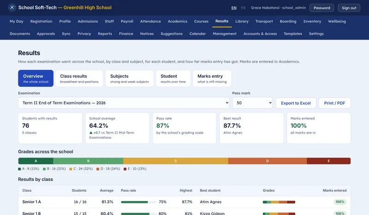This screenshot has width=369, height=215.
Task: Open the Marks entry tab
Action: [212, 78]
